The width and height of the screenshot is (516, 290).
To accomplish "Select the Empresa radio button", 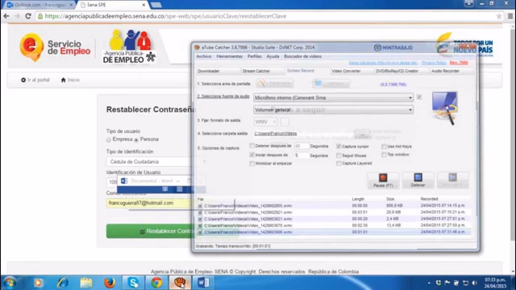I will pos(109,140).
